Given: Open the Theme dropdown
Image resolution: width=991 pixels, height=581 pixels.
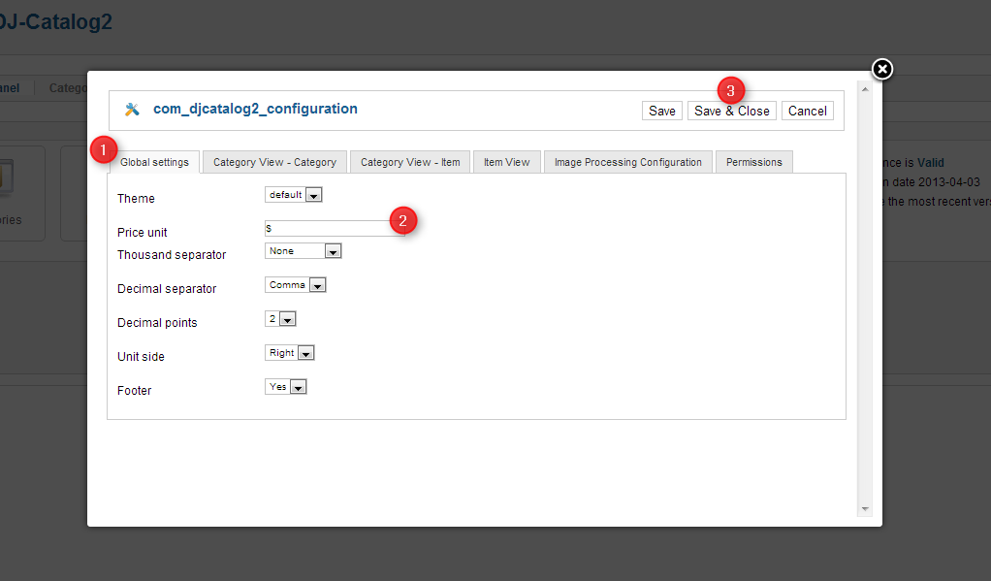Looking at the screenshot, I should point(293,195).
